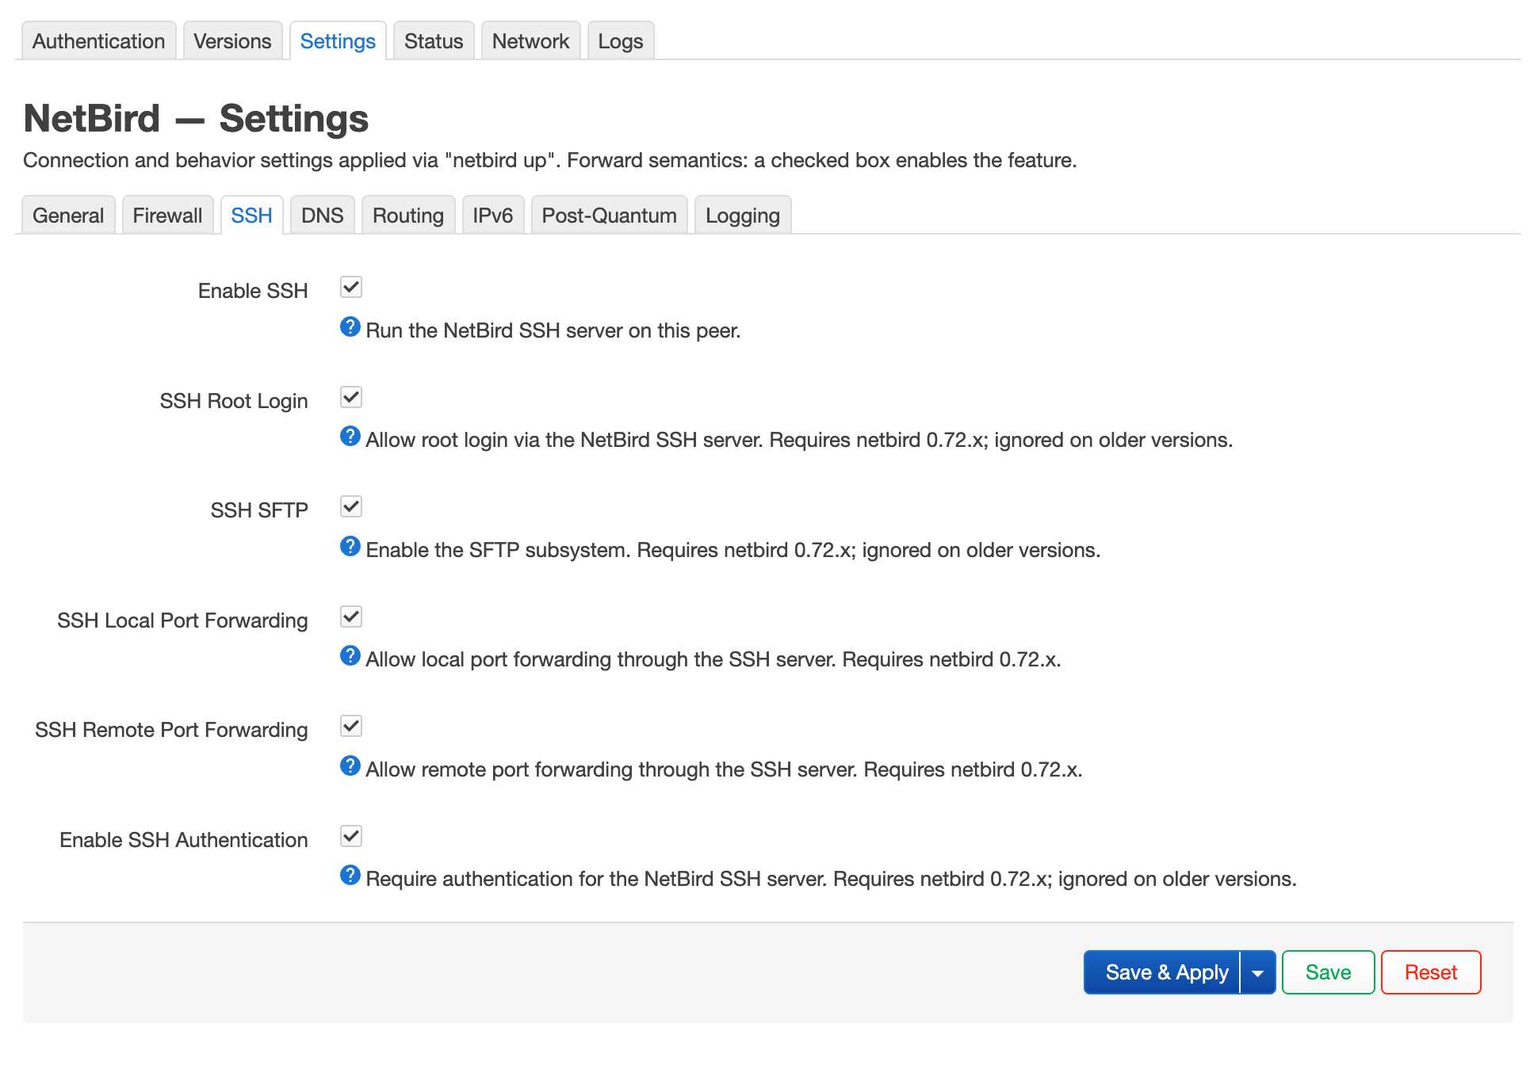Image resolution: width=1530 pixels, height=1065 pixels.
Task: Open the Save & Apply dropdown arrow
Action: pos(1258,972)
